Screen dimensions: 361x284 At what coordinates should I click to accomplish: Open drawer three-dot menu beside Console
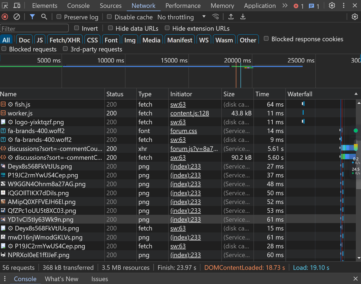click(5, 279)
